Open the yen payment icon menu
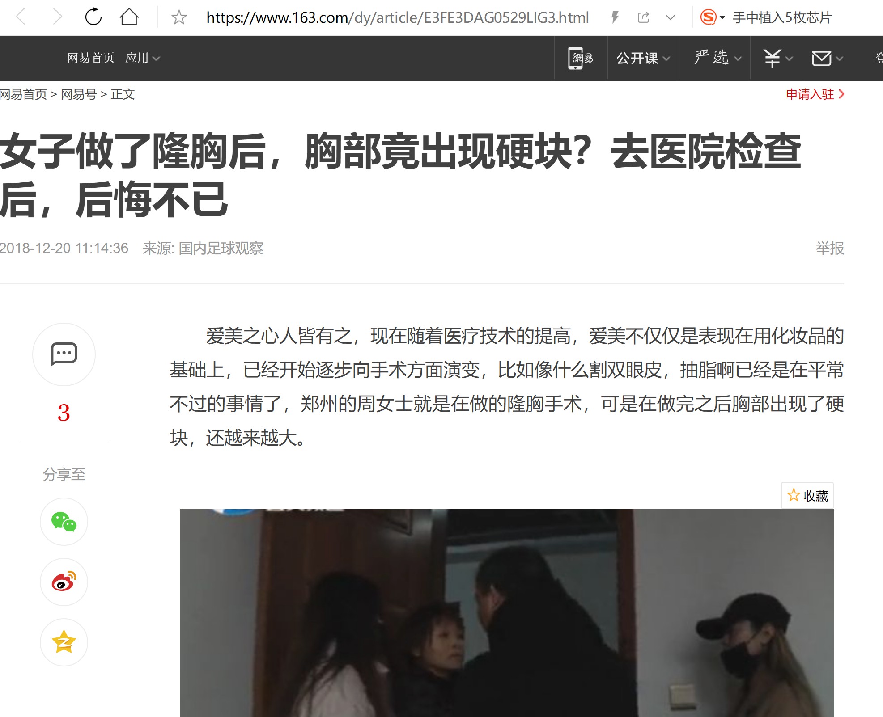 point(778,58)
